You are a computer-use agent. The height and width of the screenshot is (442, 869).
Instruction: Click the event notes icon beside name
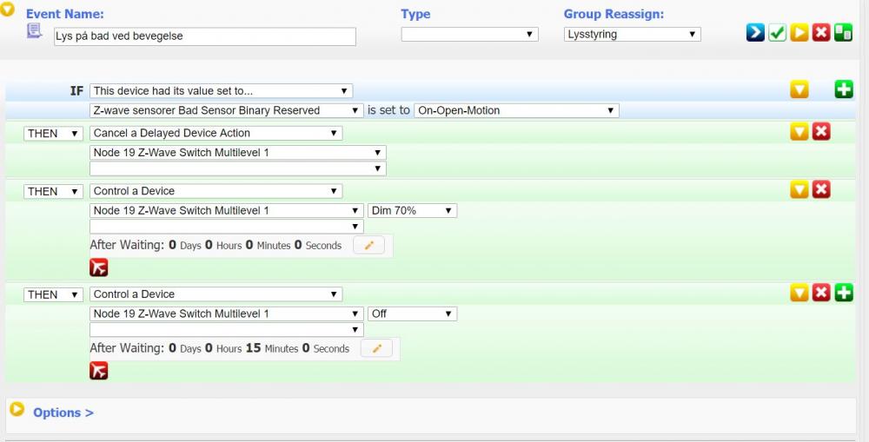coord(35,31)
